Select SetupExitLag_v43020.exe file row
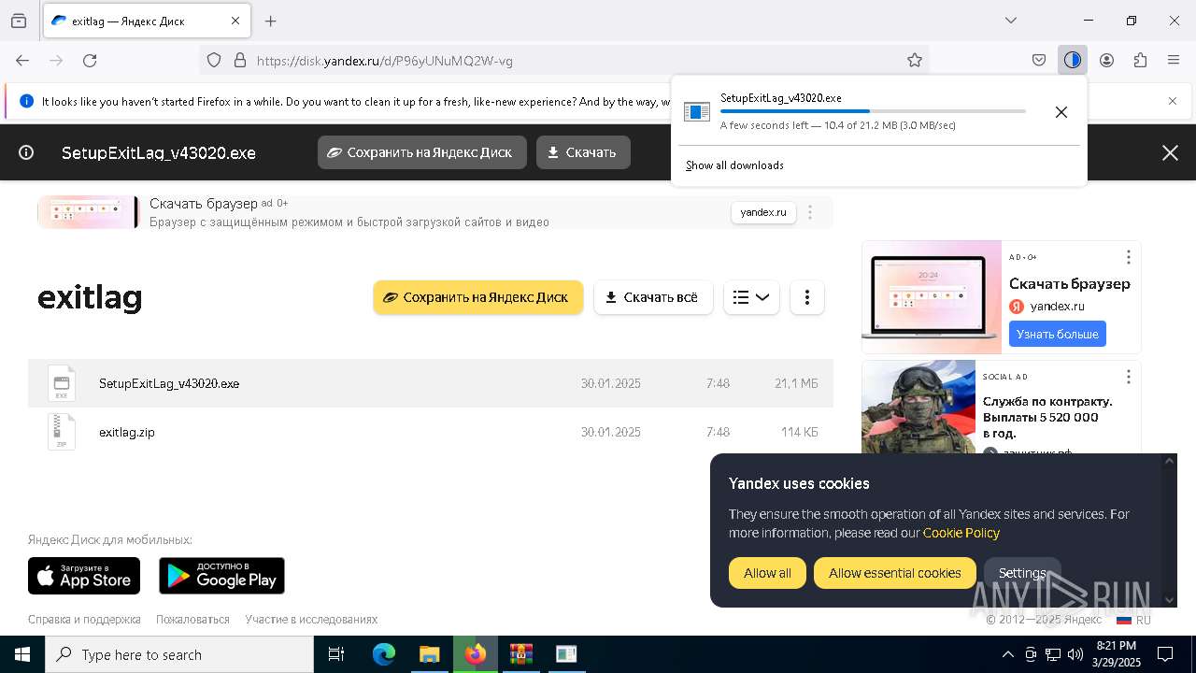The height and width of the screenshot is (673, 1196). click(431, 383)
